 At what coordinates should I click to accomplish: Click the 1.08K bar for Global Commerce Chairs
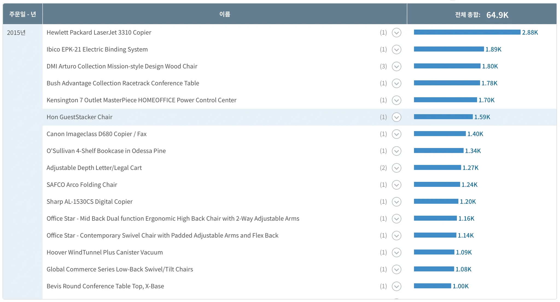click(x=434, y=269)
